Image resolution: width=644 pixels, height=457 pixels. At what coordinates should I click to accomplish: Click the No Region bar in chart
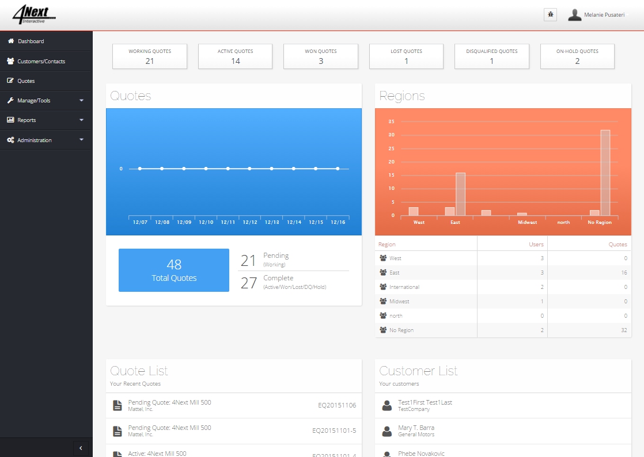605,173
